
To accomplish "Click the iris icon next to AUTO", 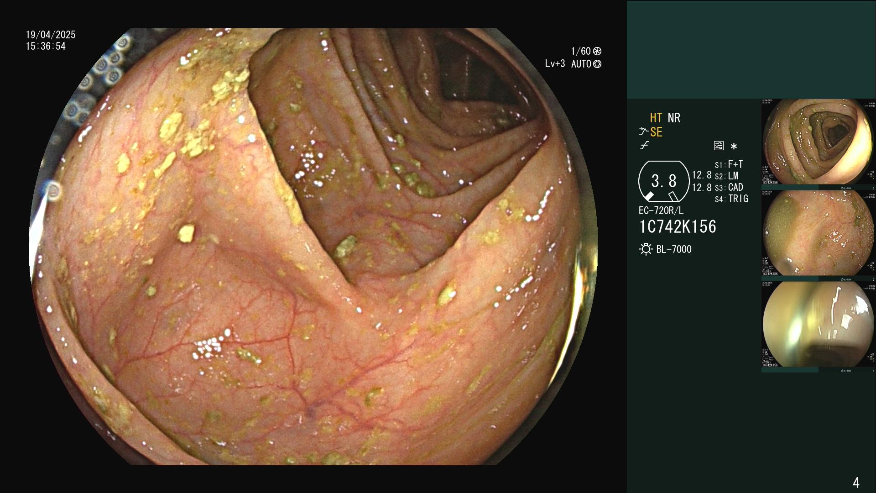I will (597, 64).
